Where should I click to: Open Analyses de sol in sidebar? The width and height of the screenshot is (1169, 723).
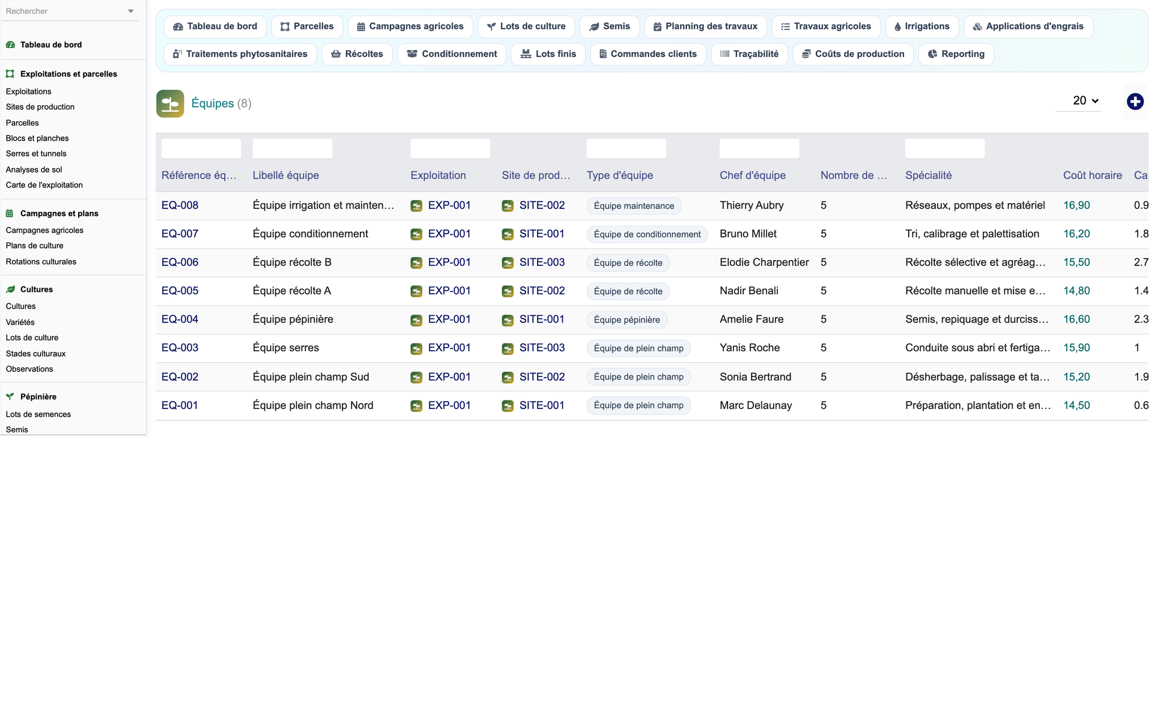click(34, 169)
